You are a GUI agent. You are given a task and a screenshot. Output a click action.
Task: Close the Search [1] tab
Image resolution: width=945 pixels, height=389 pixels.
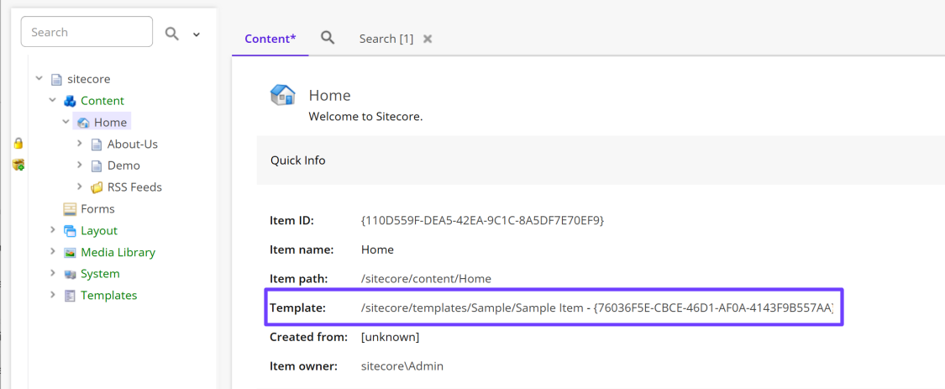(428, 39)
